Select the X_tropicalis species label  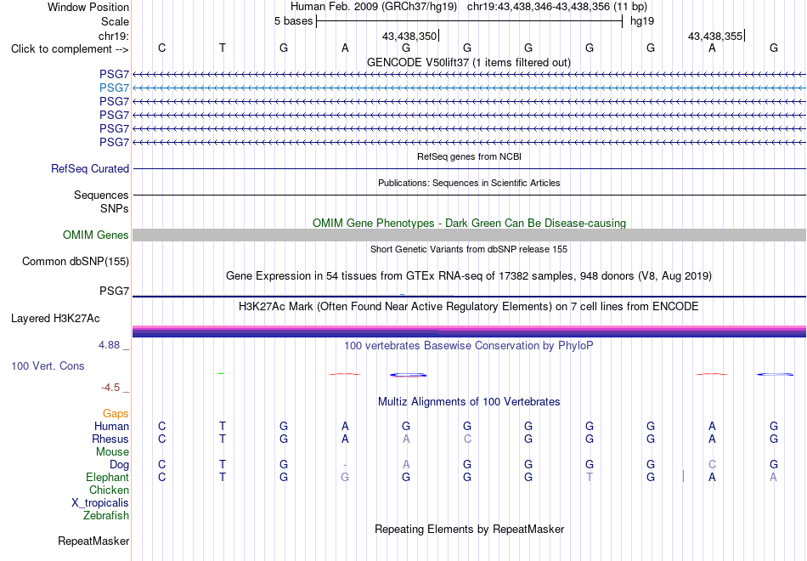coord(100,503)
